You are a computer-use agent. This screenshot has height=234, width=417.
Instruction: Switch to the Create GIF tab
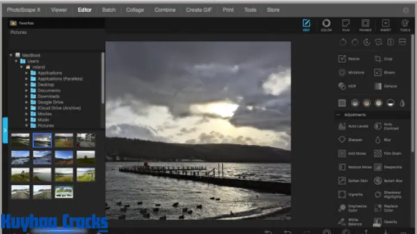[199, 10]
